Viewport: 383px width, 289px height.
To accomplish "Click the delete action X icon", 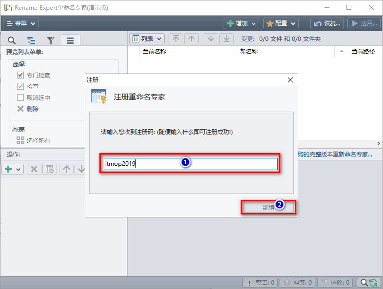I will [34, 169].
